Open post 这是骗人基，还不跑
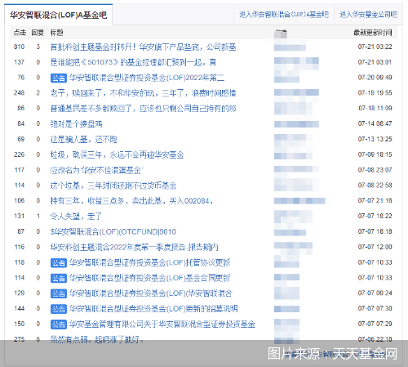408x367 pixels. tap(83, 140)
